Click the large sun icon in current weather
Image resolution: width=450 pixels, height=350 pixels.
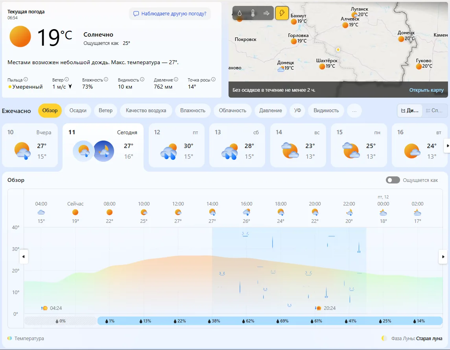click(20, 37)
